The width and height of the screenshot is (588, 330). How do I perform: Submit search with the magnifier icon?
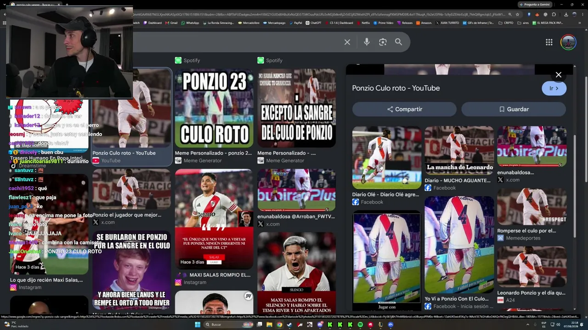click(398, 42)
